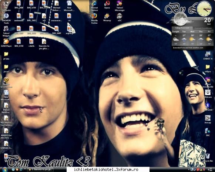Open the aaaaaaaaa image file

click(19, 17)
